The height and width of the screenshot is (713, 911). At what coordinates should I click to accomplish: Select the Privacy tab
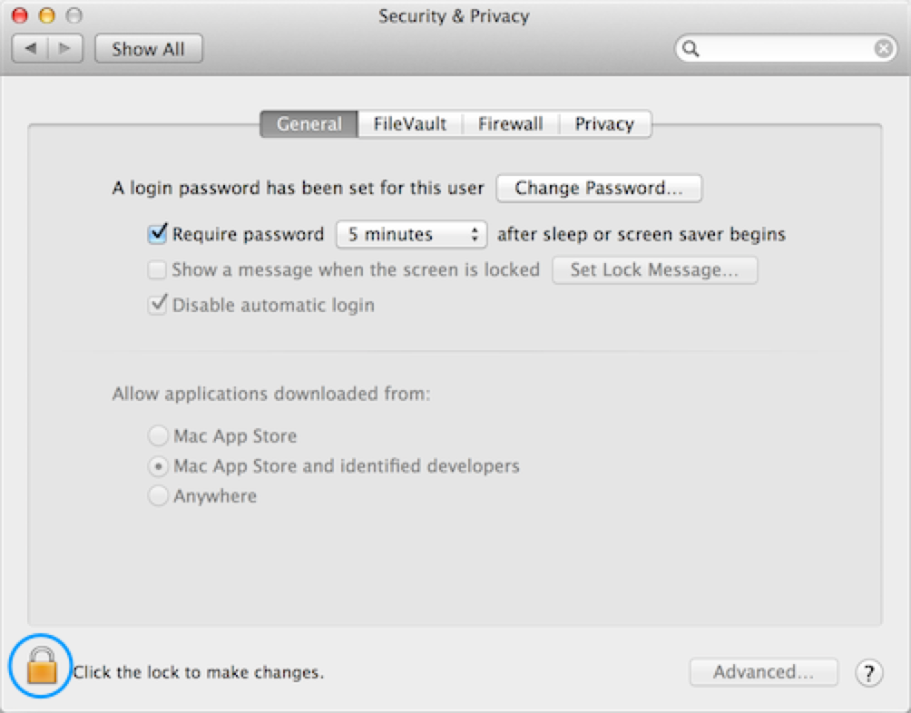[603, 124]
